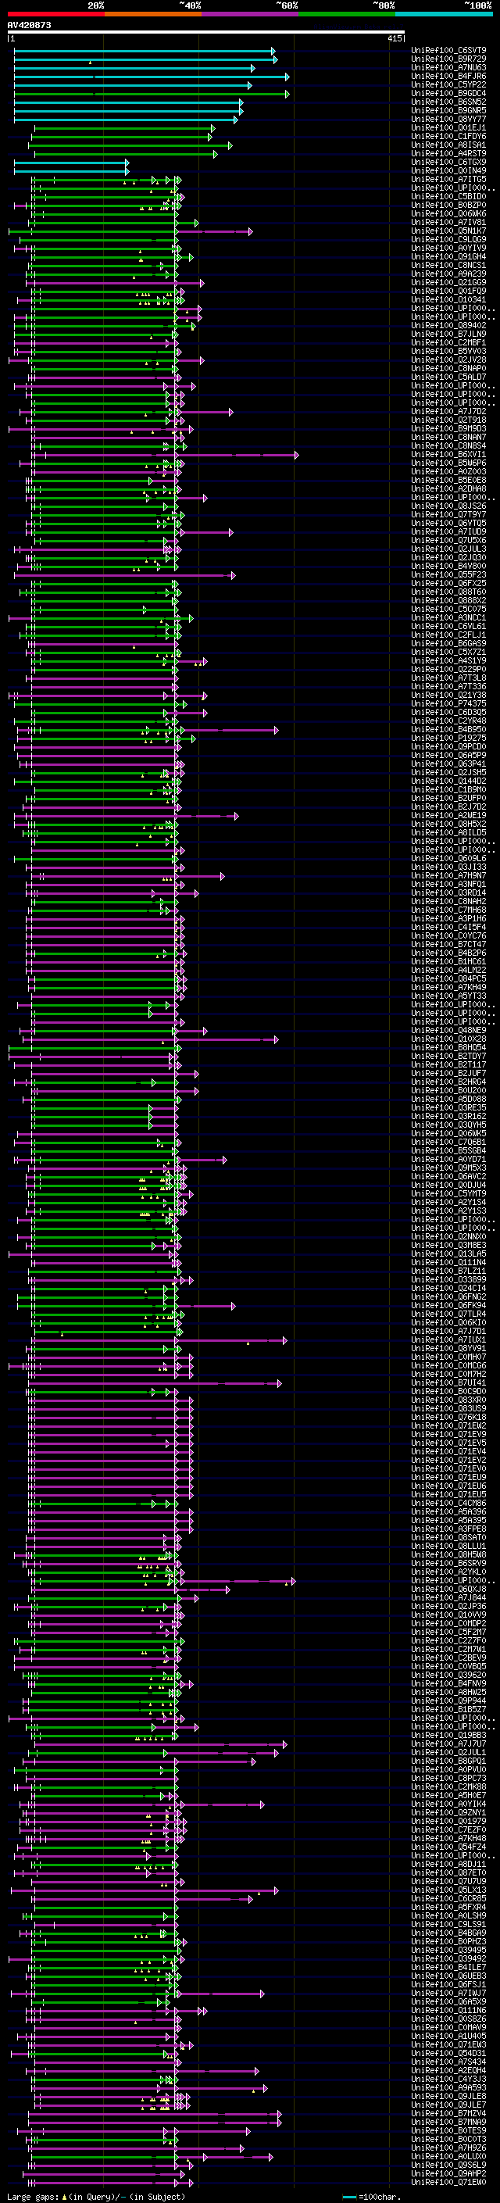Click the =100char. scale legend text

[x=379, y=2197]
